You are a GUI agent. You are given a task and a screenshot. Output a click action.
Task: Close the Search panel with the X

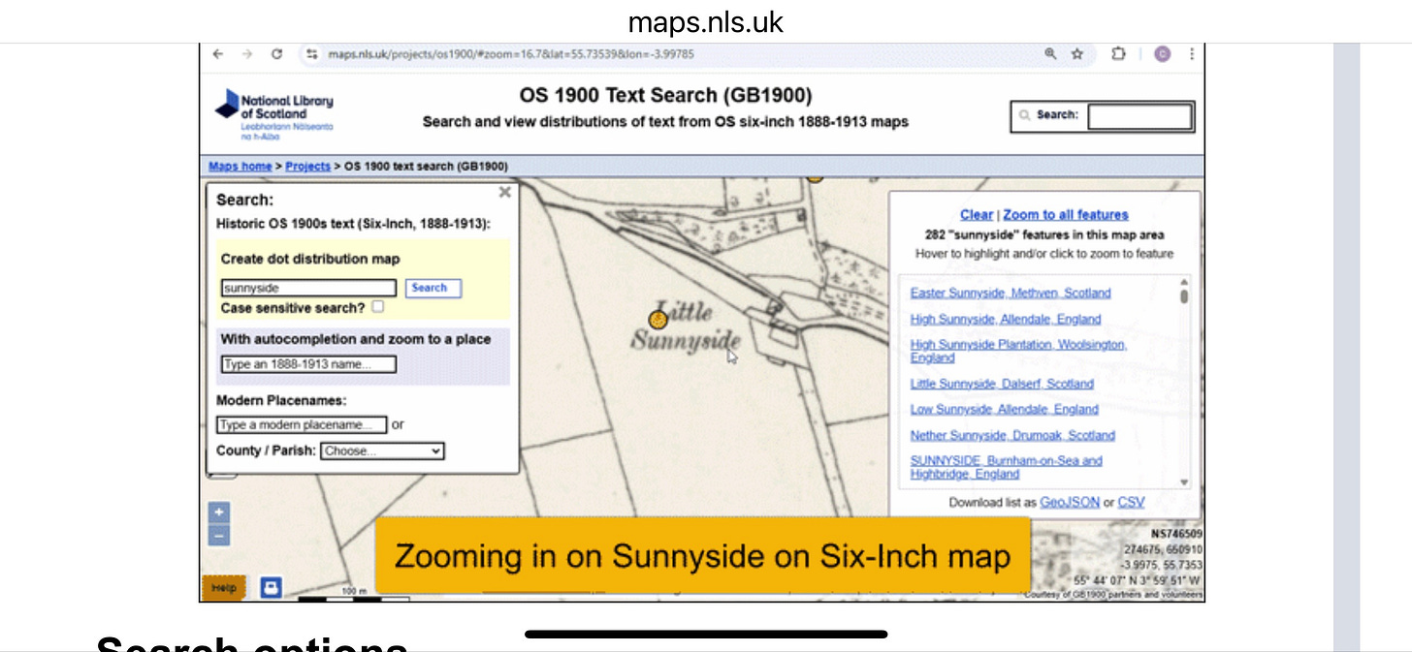(504, 192)
